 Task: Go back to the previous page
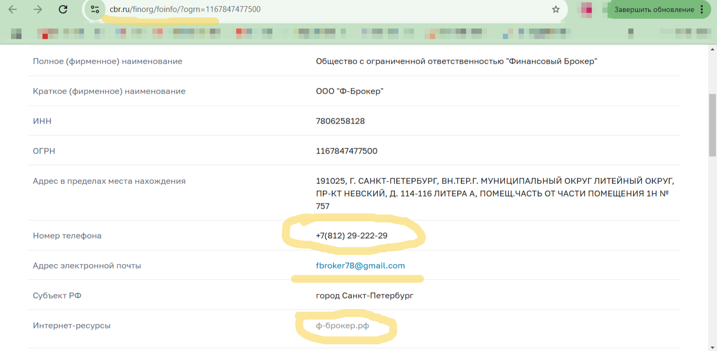click(13, 9)
